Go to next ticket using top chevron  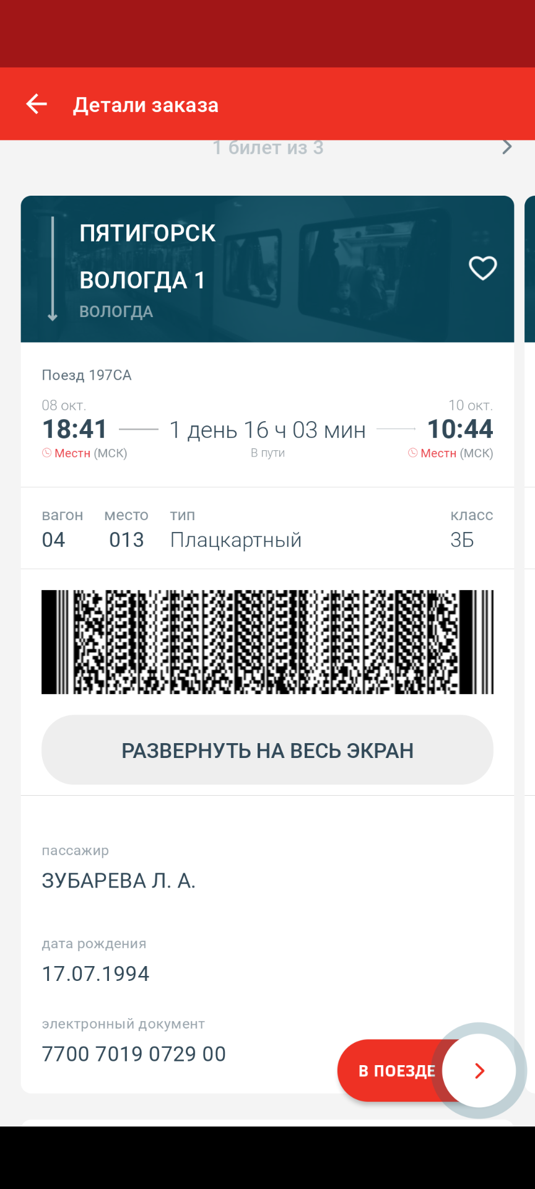click(507, 147)
